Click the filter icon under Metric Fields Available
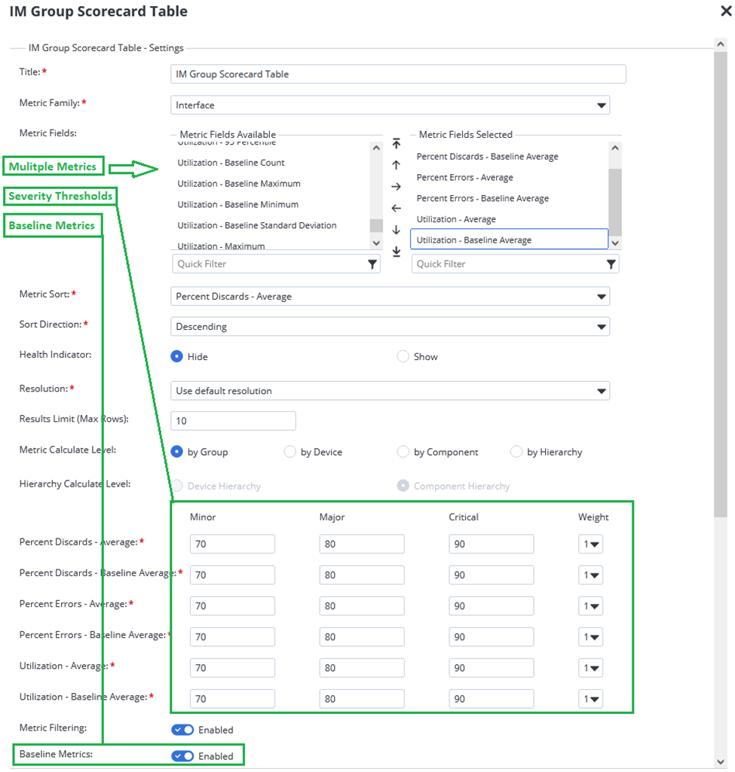This screenshot has height=772, width=735. (x=372, y=264)
